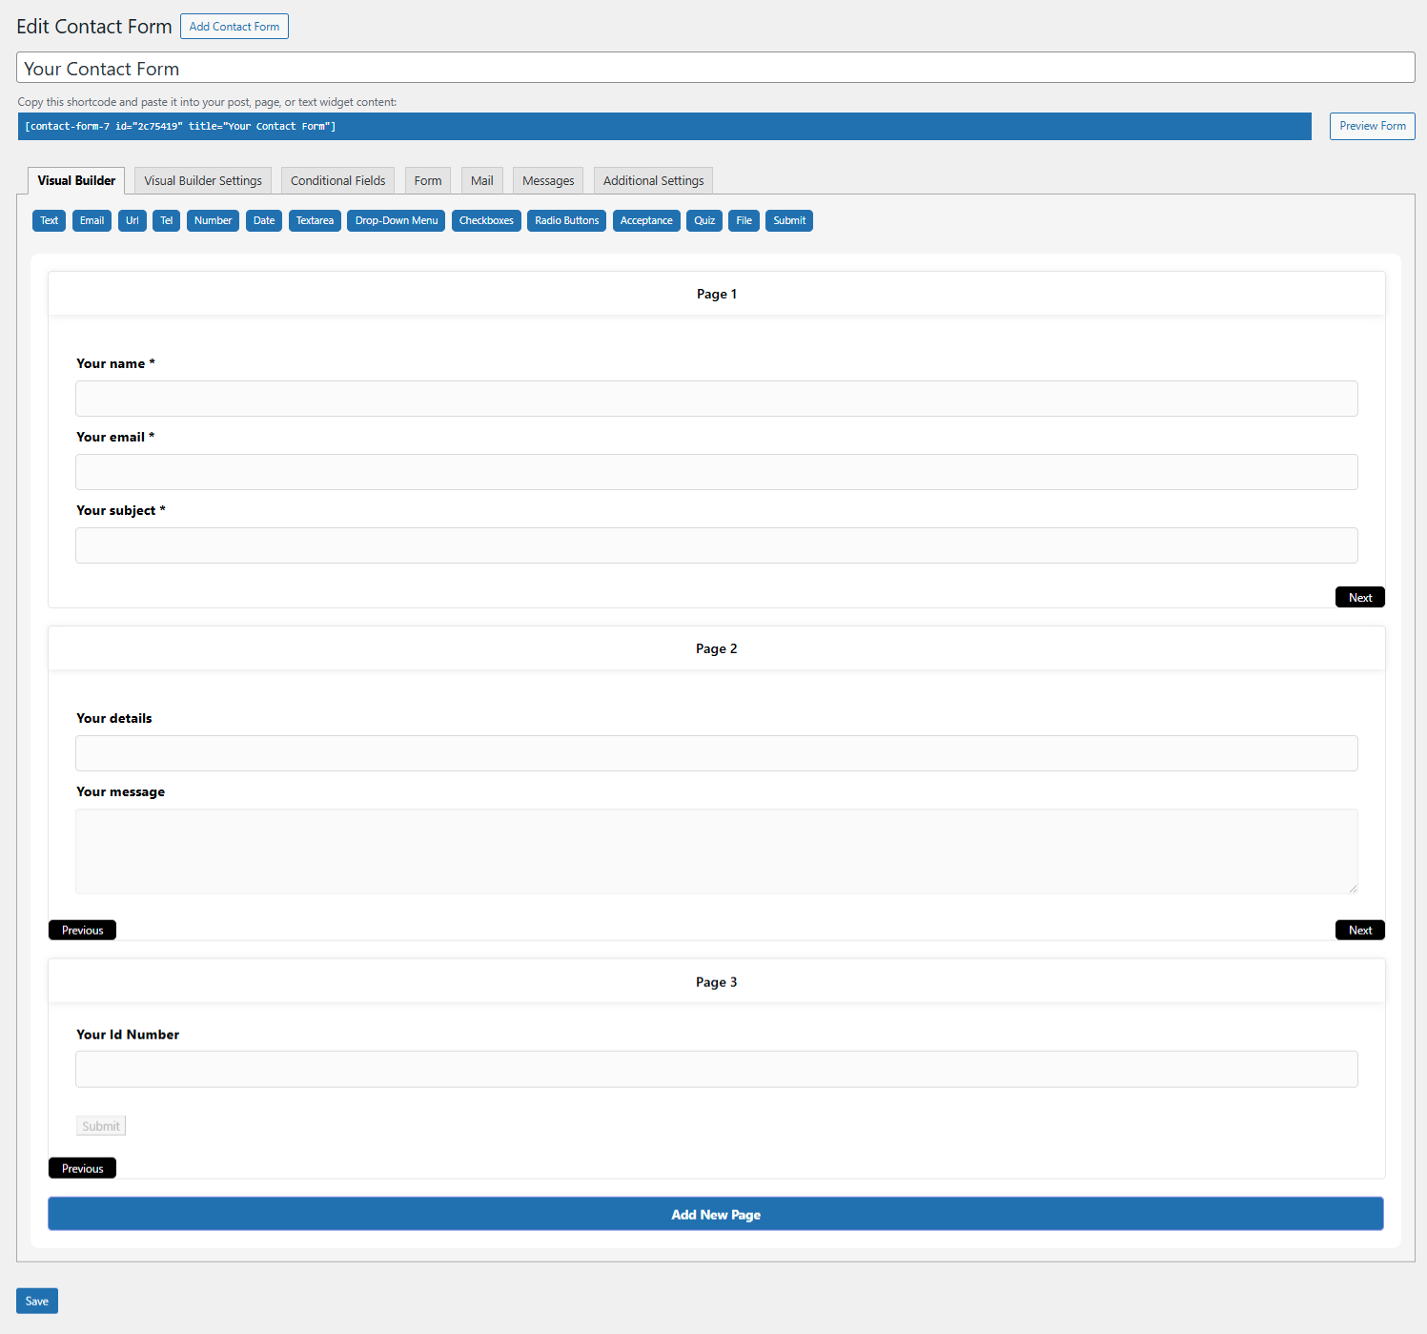
Task: Open the Visual Builder Settings tab
Action: click(203, 180)
